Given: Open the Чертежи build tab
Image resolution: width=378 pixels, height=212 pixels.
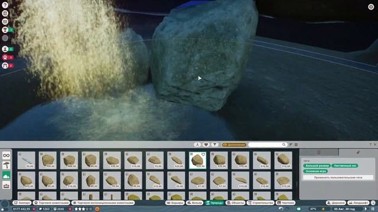Looking at the screenshot, I should 285,203.
